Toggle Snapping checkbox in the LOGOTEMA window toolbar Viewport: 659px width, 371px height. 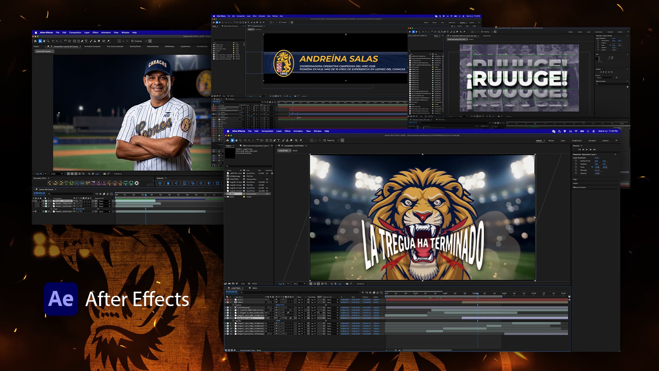point(325,140)
